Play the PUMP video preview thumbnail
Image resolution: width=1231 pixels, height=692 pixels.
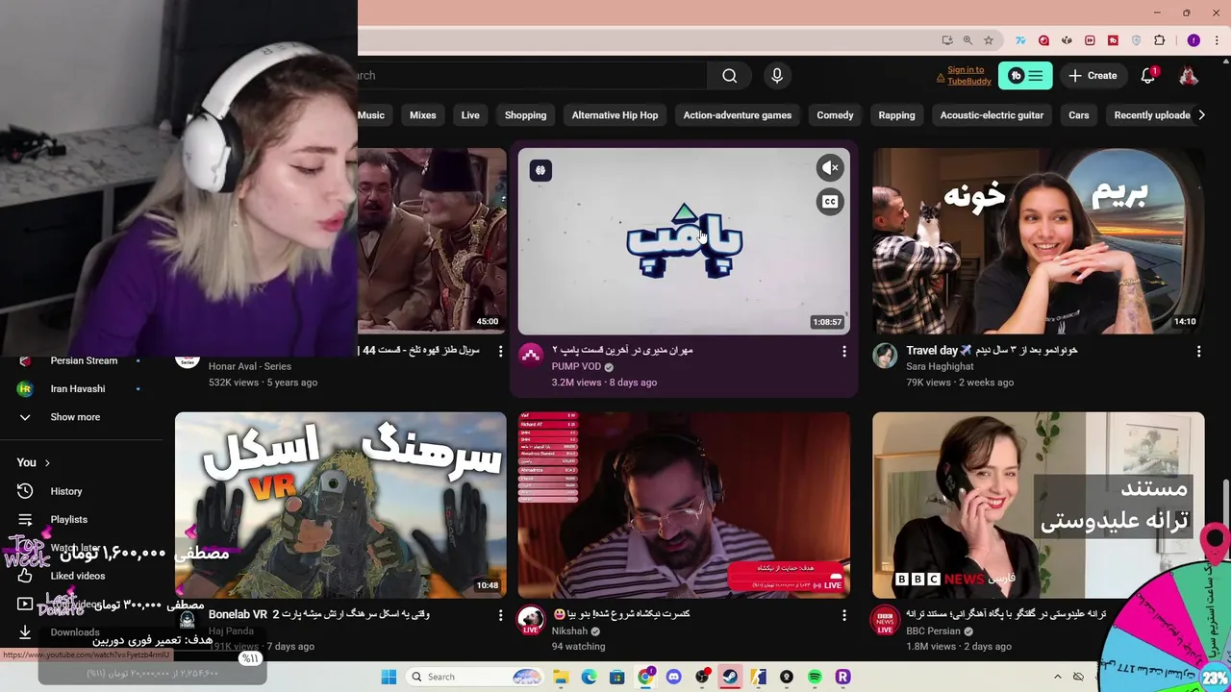click(684, 241)
